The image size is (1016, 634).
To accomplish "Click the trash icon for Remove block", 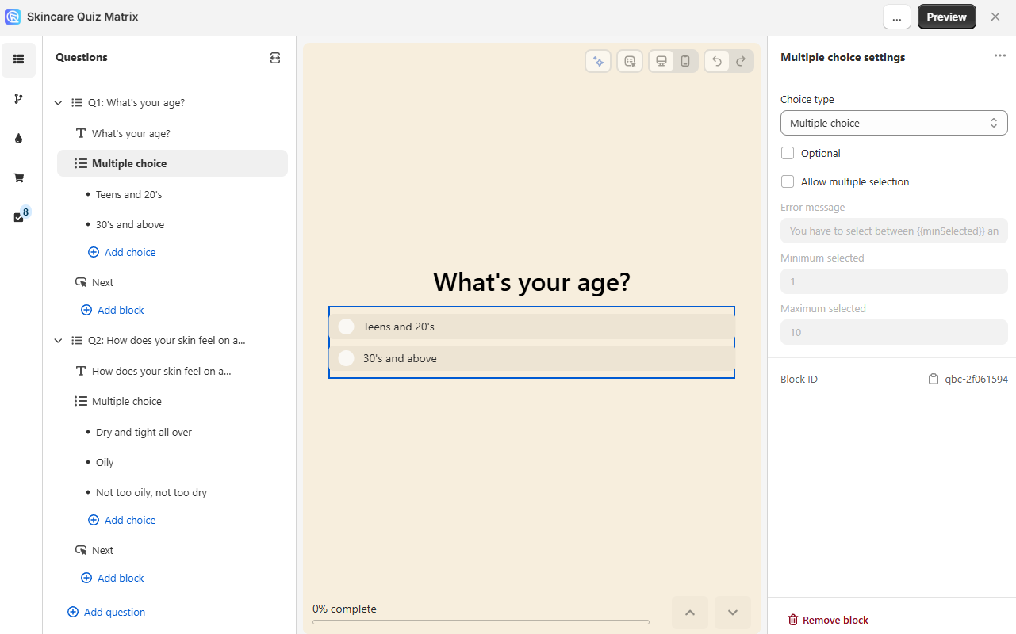I will pyautogui.click(x=793, y=621).
